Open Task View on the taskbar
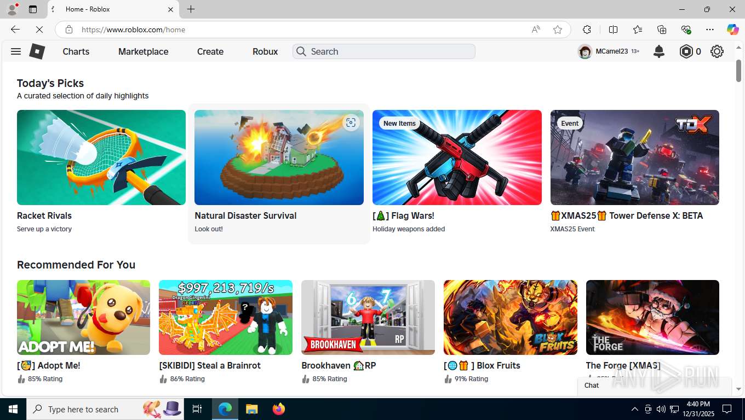Viewport: 745px width, 420px height. click(x=197, y=409)
